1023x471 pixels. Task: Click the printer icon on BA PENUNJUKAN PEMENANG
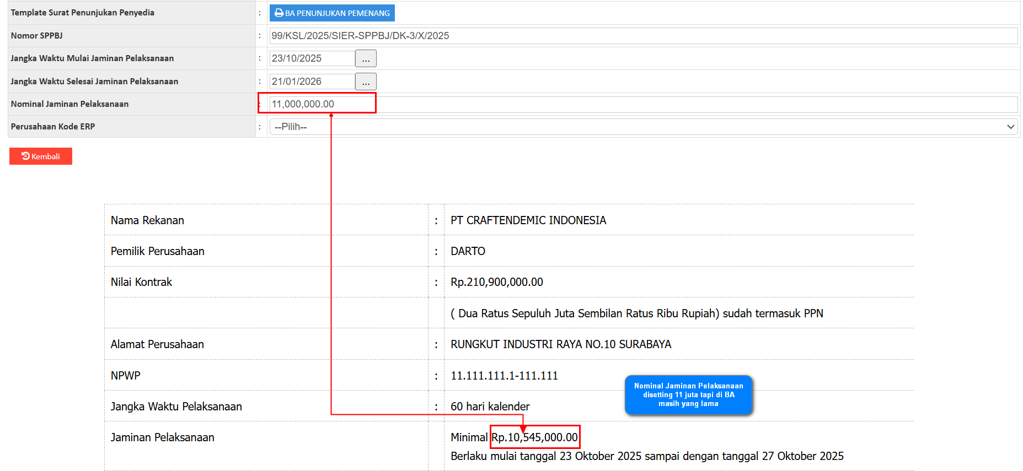point(278,13)
